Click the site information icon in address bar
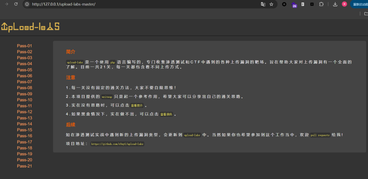 (x=27, y=4)
